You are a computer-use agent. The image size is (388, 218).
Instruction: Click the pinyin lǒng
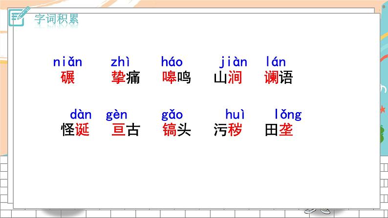point(288,115)
